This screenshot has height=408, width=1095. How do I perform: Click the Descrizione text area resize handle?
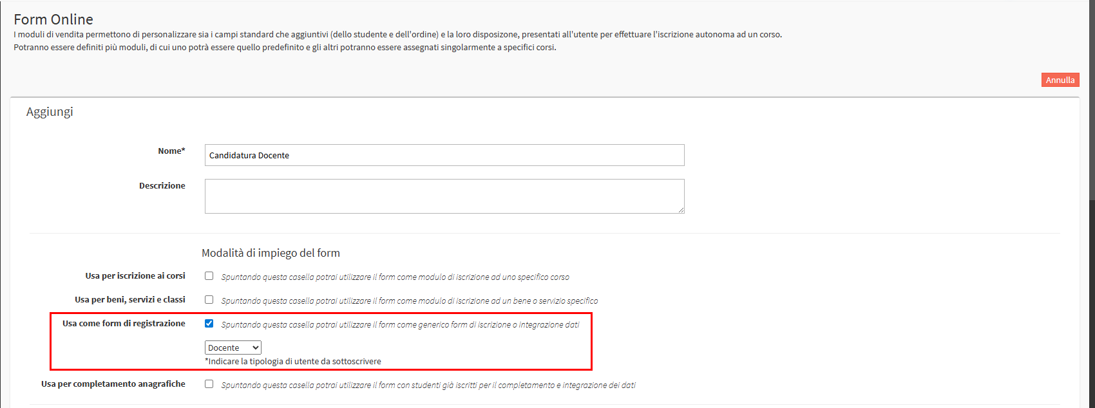point(681,210)
